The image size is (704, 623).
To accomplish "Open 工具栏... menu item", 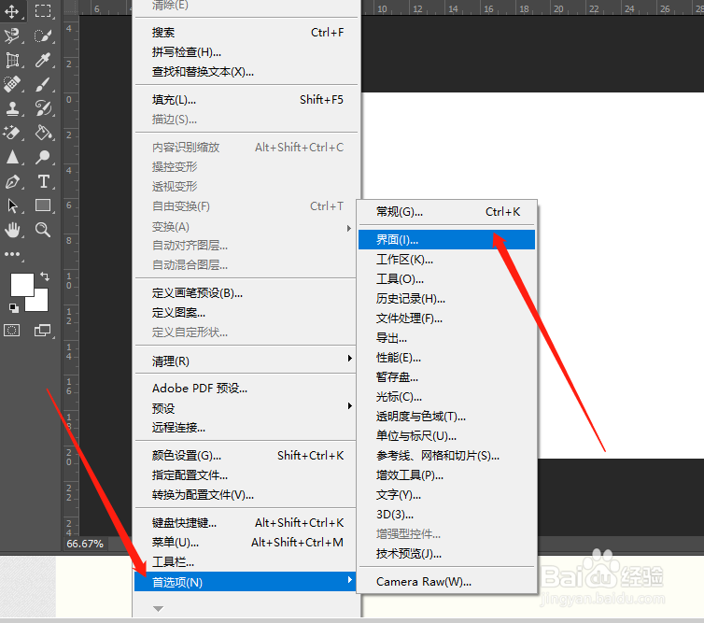I will pos(246,562).
